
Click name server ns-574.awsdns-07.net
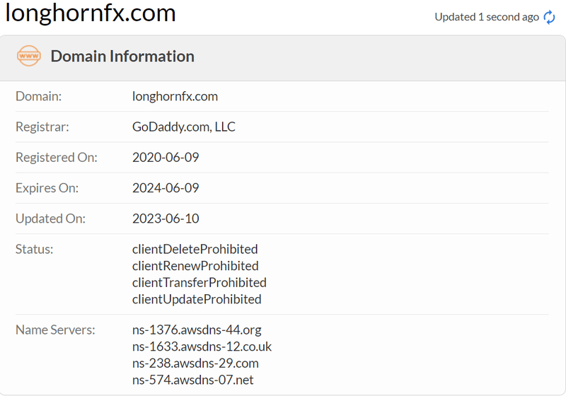click(x=192, y=380)
